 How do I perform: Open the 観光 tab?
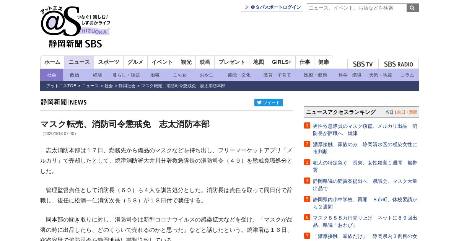click(186, 62)
